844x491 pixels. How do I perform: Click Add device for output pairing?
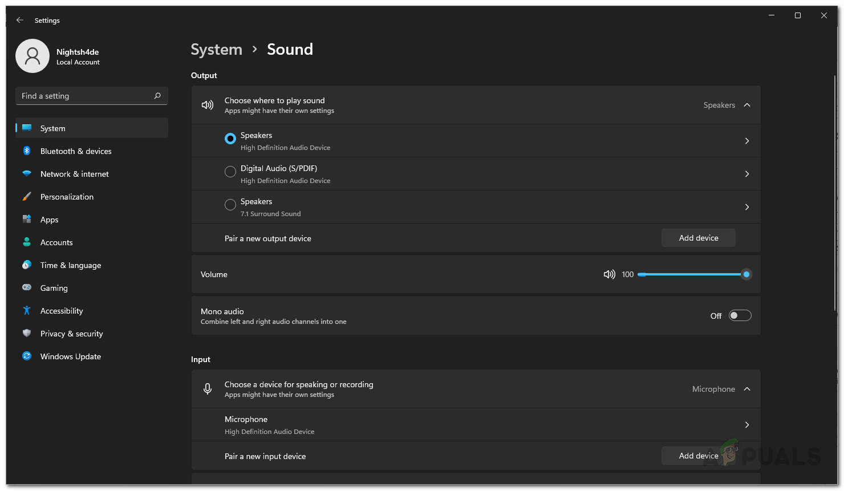tap(698, 238)
